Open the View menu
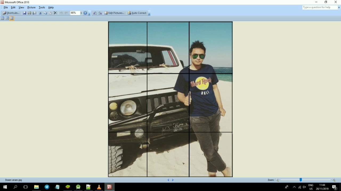 click(x=21, y=7)
